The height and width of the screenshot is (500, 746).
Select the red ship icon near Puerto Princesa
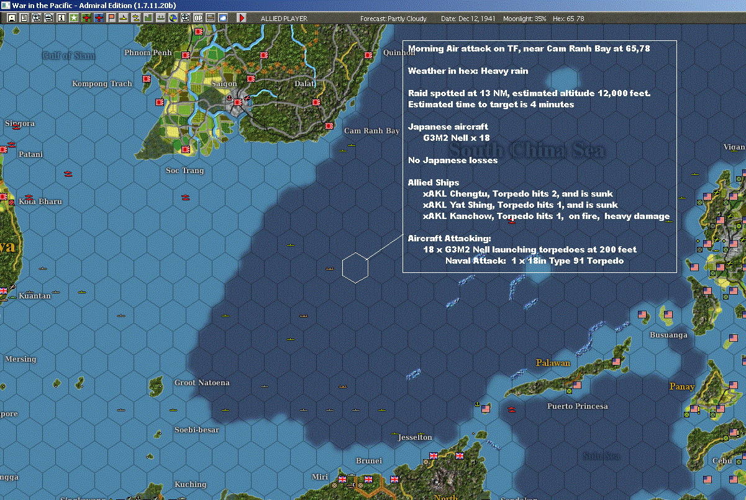(511, 409)
